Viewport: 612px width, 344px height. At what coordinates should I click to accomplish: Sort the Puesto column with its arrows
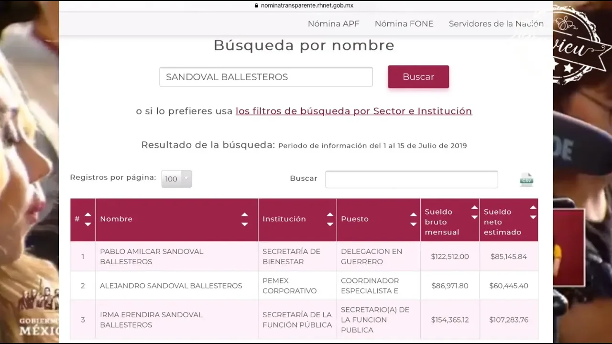[414, 219]
